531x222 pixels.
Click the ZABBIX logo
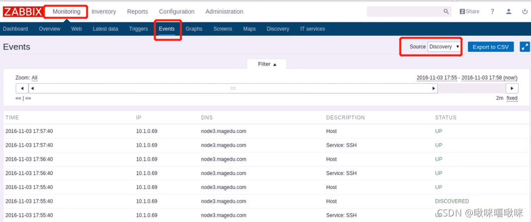[23, 12]
